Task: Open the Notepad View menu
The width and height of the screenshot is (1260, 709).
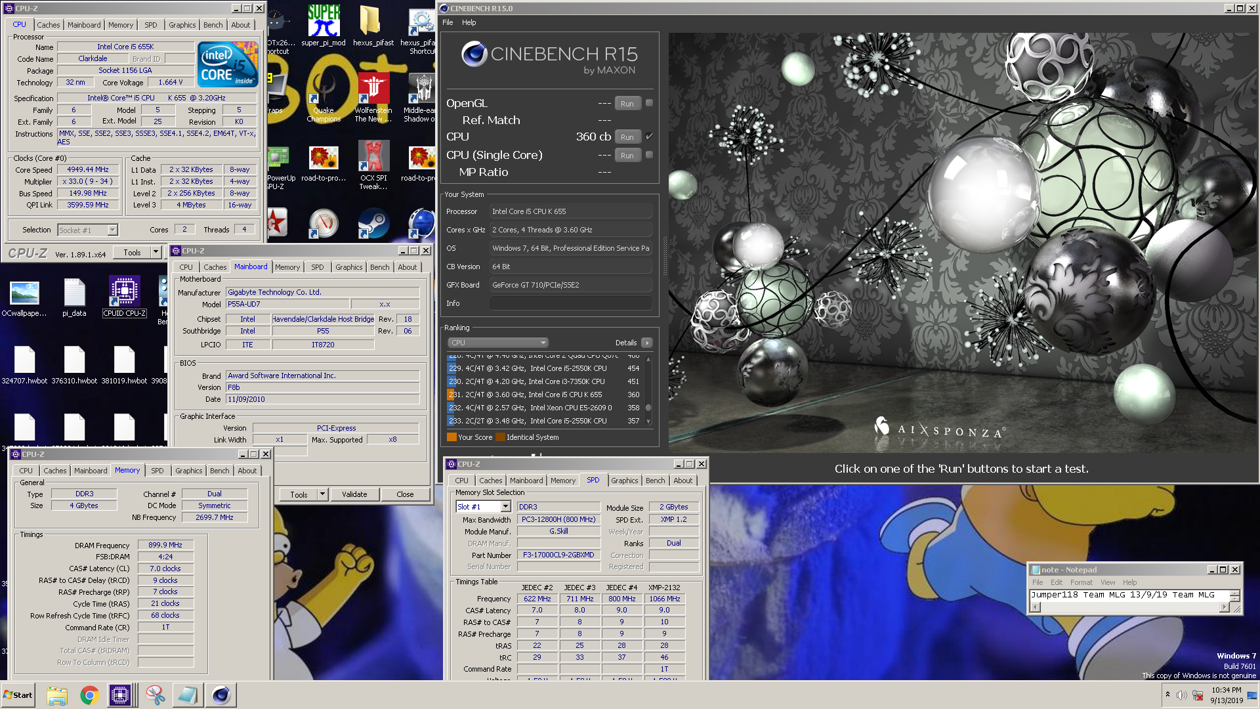Action: pyautogui.click(x=1108, y=582)
